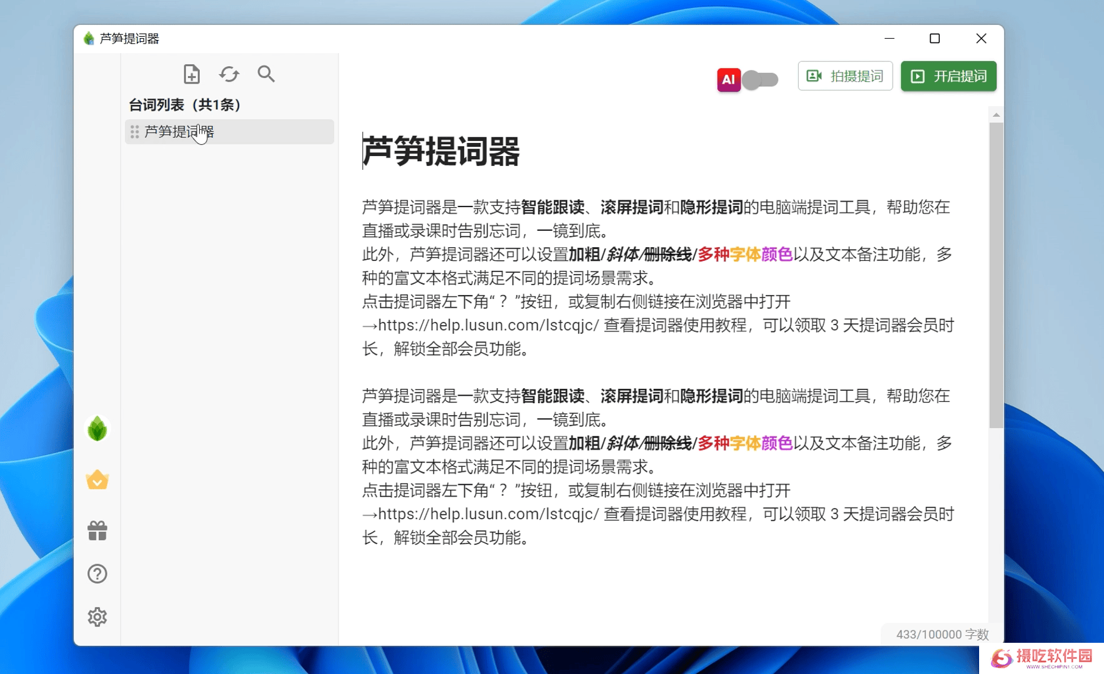This screenshot has width=1104, height=674.
Task: Open help question mark icon
Action: click(97, 574)
